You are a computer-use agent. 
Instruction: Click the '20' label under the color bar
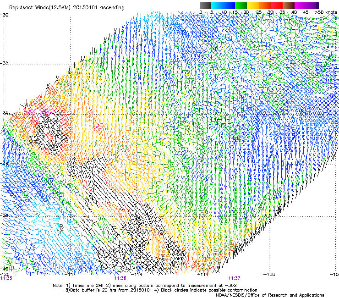pos(246,12)
